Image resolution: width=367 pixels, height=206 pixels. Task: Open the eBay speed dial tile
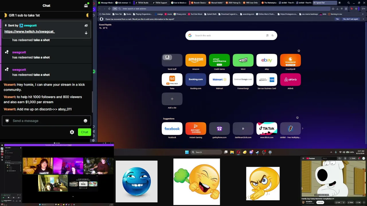(267, 60)
